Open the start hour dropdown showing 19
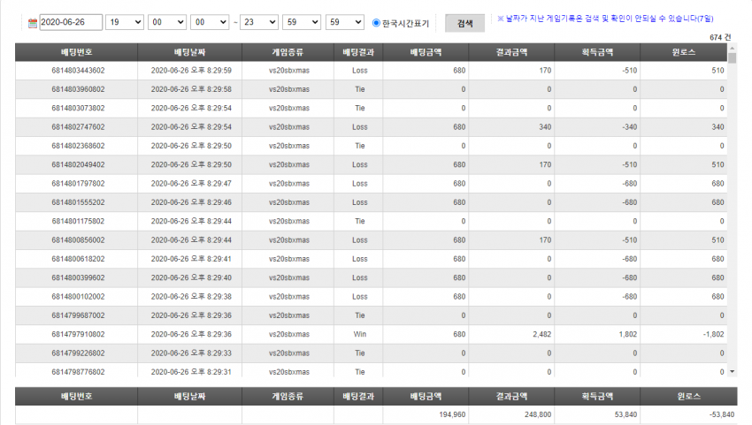 (125, 22)
